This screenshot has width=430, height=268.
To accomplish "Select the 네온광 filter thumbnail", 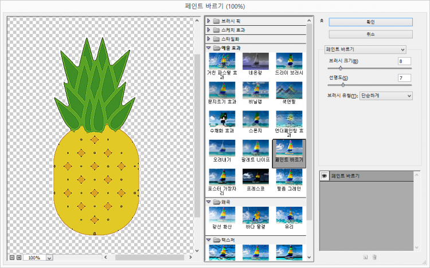I will (255, 61).
